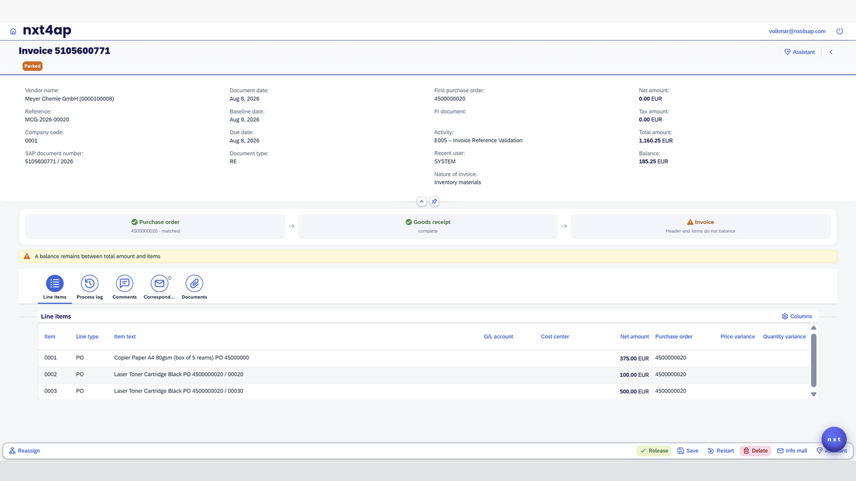Click the volkmar@nxt4sap.com user email

click(x=797, y=31)
